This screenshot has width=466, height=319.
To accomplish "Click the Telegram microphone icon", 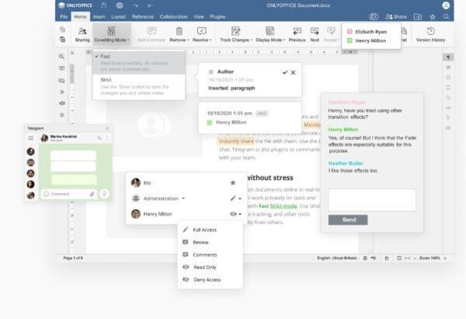I will [104, 194].
